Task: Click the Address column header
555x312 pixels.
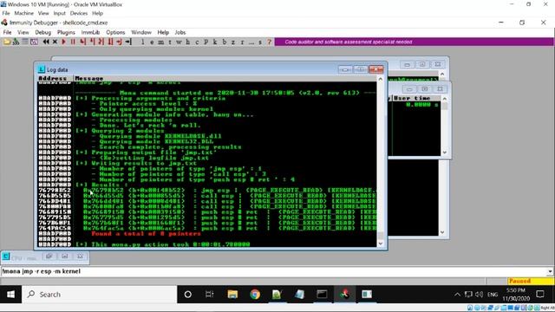Action: point(55,78)
